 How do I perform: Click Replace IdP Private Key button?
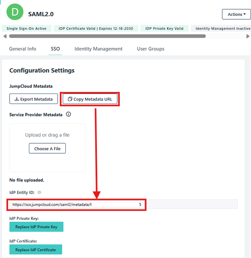point(36,227)
